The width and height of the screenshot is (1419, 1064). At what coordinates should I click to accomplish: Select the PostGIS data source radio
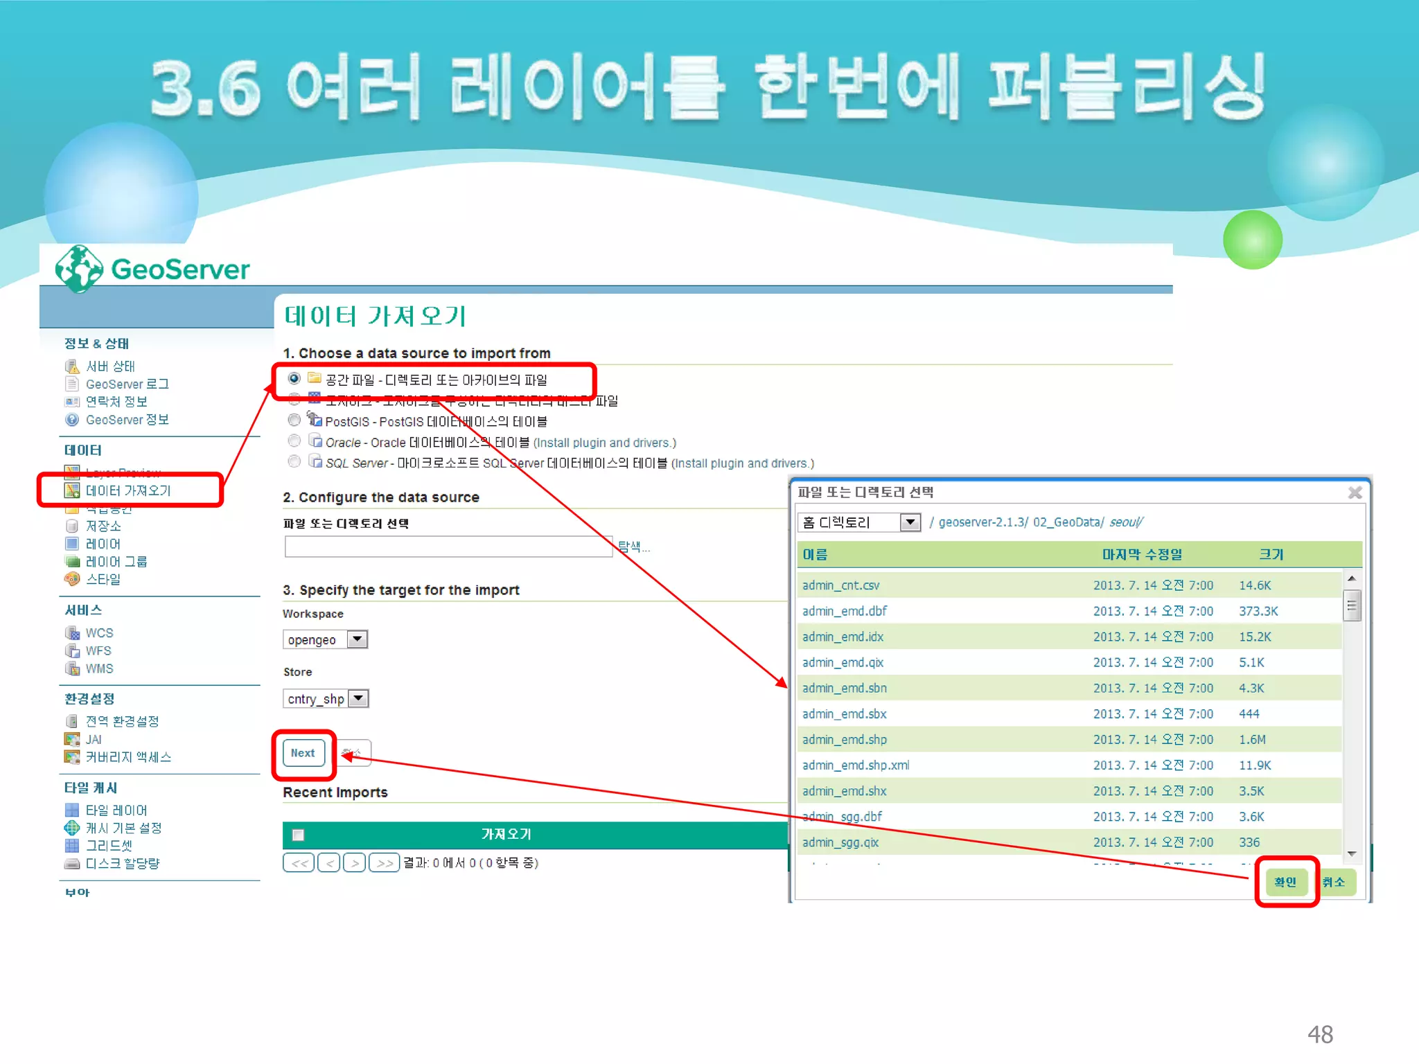294,420
